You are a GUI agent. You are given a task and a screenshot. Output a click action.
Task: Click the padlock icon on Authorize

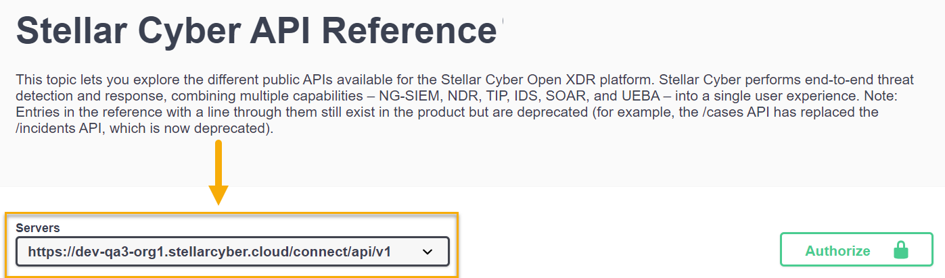pos(900,251)
